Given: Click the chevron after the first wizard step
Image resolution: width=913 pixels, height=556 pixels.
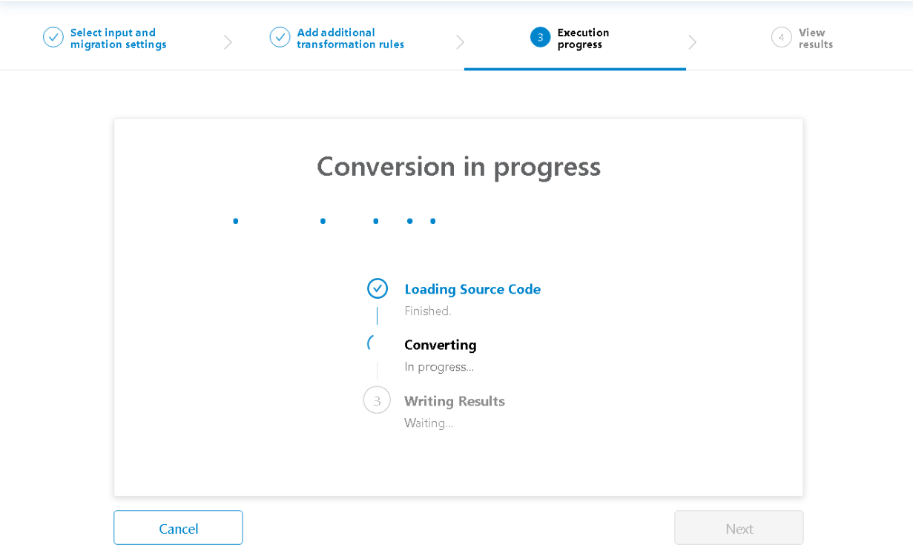Looking at the screenshot, I should 228,42.
